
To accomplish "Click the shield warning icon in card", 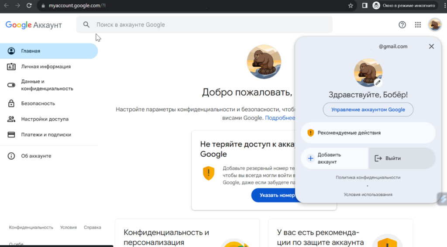I will [x=209, y=173].
